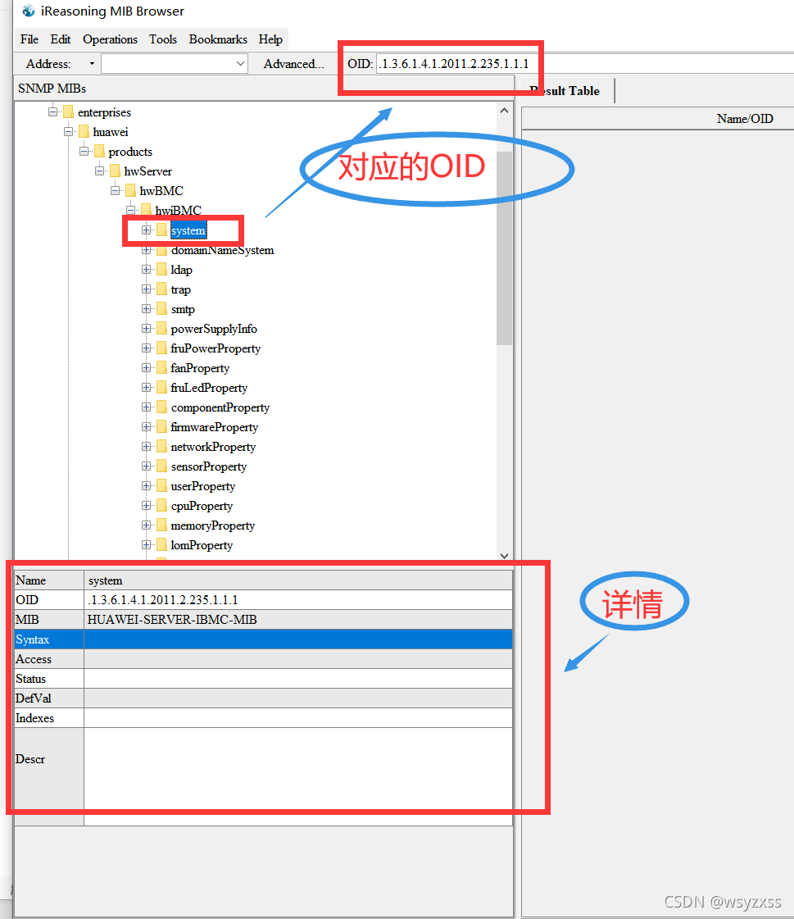Click the products folder icon
Screen dimensions: 794x919
(x=99, y=151)
